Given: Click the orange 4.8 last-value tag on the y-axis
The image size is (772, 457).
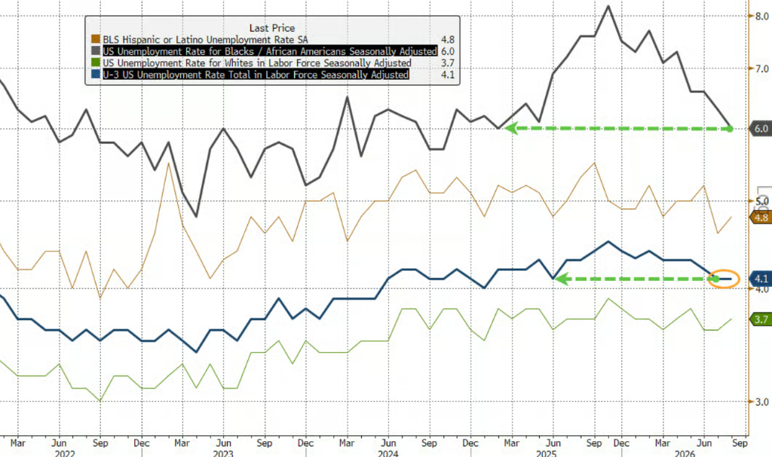Looking at the screenshot, I should pyautogui.click(x=760, y=218).
